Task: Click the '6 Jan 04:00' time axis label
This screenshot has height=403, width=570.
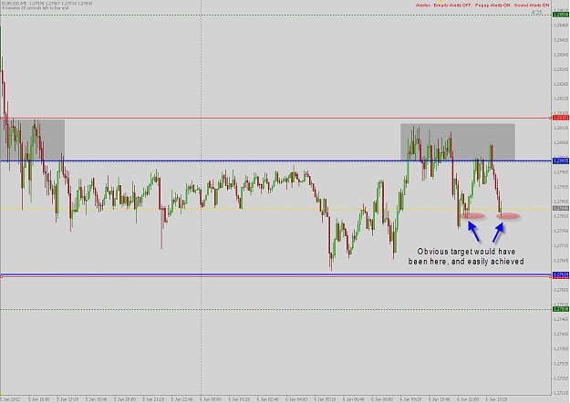Action: click(296, 399)
